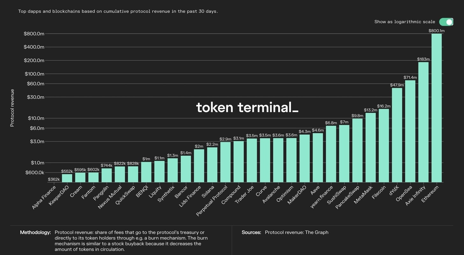
Task: Click the Filecoin bar showing $16.2m
Action: 384,146
